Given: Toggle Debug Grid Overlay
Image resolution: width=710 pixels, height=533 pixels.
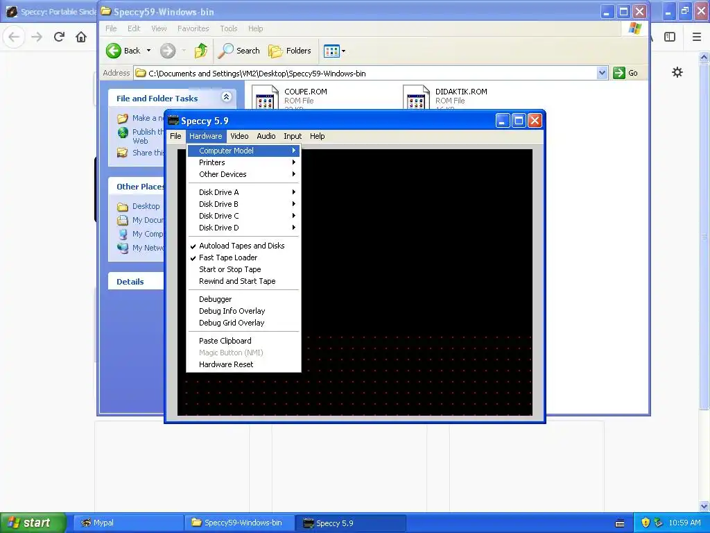Looking at the screenshot, I should coord(243,323).
